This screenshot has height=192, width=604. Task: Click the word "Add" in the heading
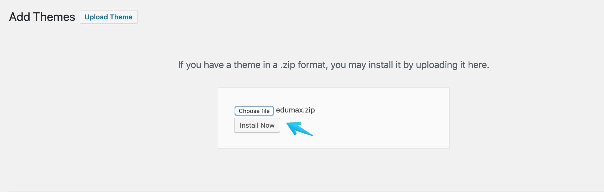pos(20,17)
